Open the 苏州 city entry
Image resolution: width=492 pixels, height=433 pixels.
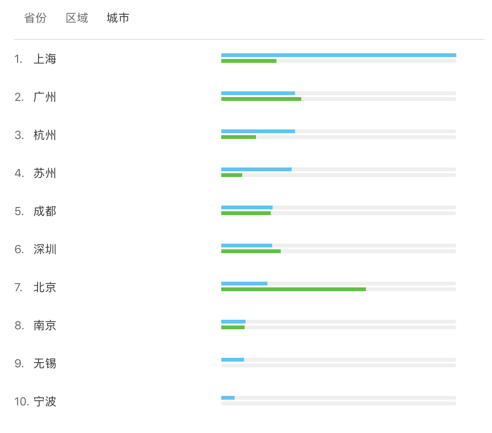pyautogui.click(x=45, y=173)
